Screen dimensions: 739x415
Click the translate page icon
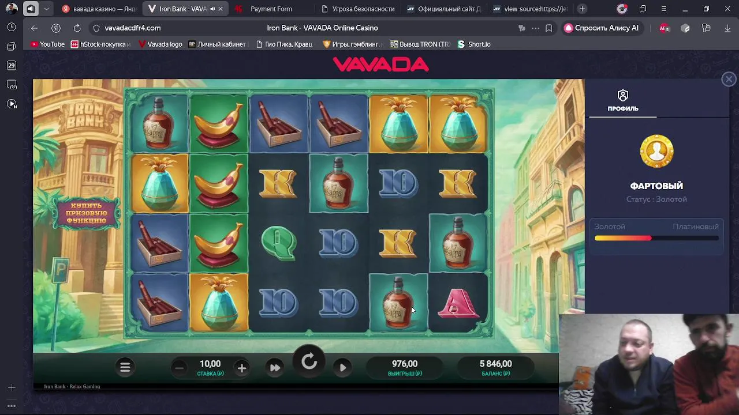522,28
